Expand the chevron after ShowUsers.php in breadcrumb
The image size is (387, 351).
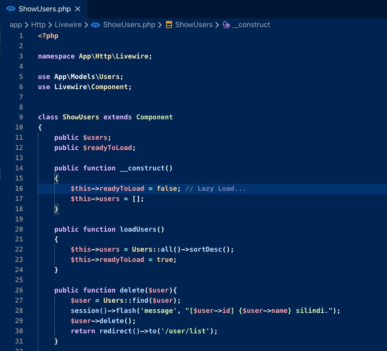pos(160,25)
